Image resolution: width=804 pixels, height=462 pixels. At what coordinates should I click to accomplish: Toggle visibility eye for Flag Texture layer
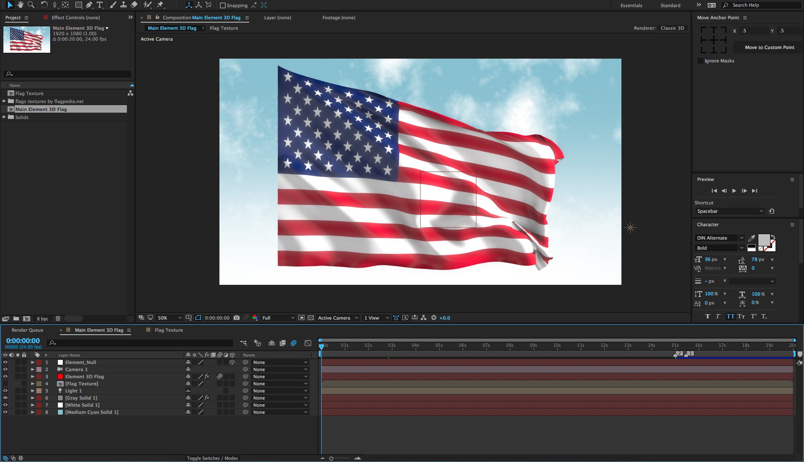click(5, 384)
